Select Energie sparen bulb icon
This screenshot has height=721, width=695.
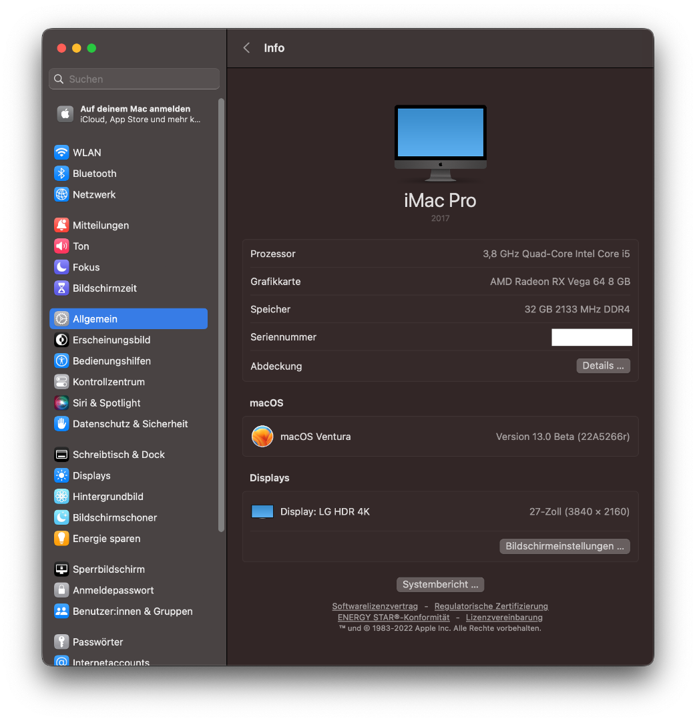tap(61, 539)
